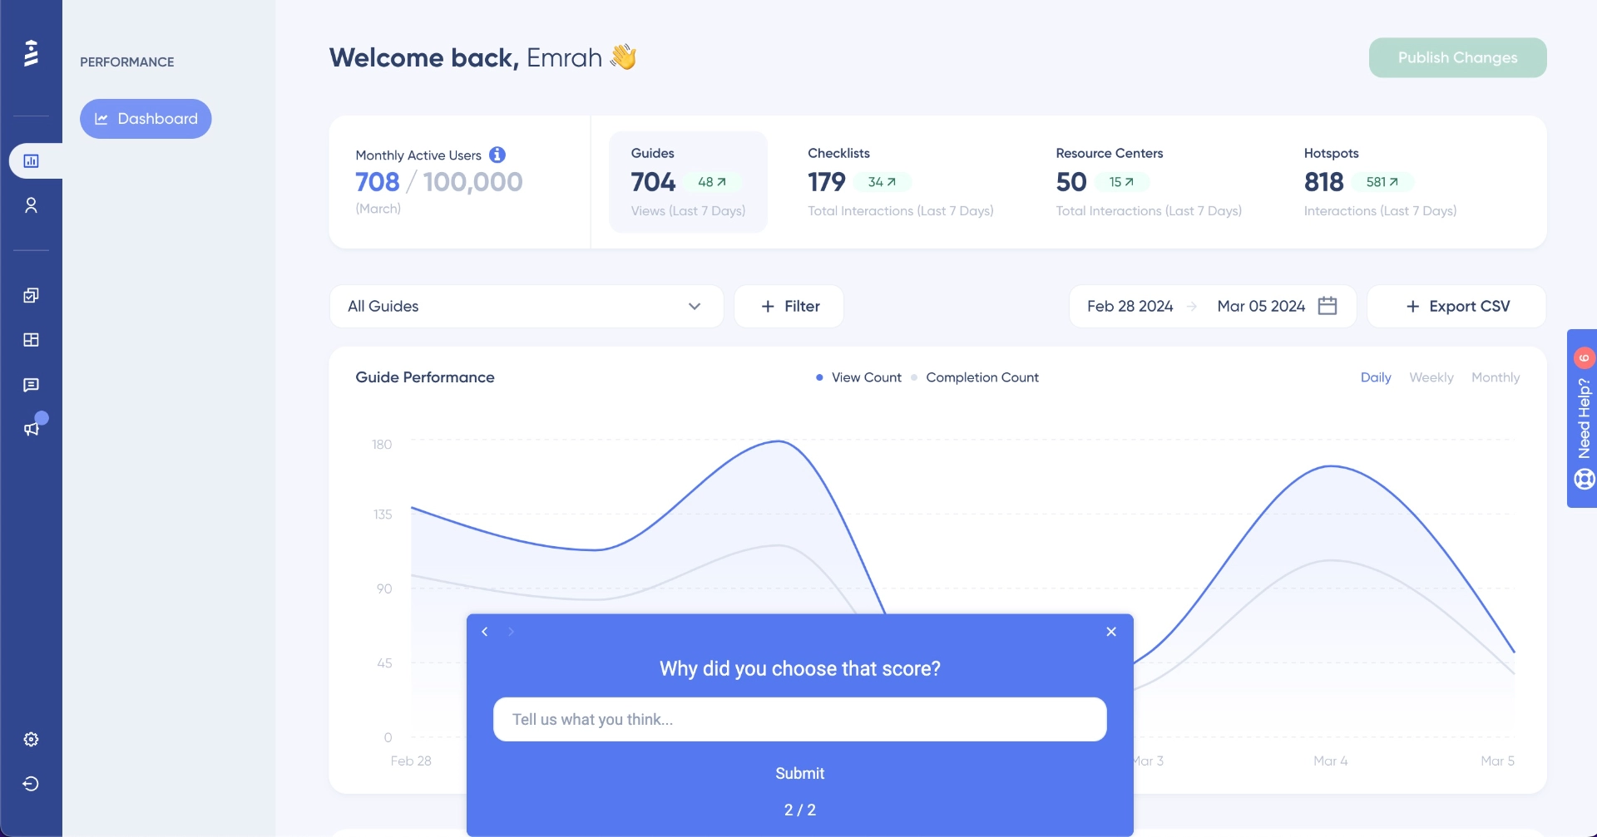Click the Publish Changes button
The height and width of the screenshot is (837, 1597).
point(1456,57)
